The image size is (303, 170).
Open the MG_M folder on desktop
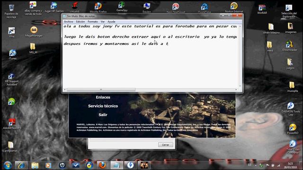(x=33, y=48)
